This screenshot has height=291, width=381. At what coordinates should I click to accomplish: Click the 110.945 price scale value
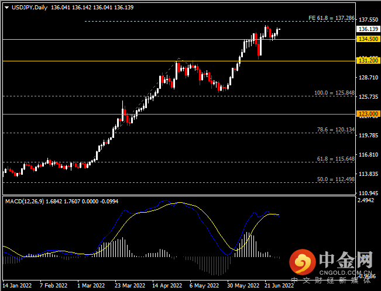(368, 193)
